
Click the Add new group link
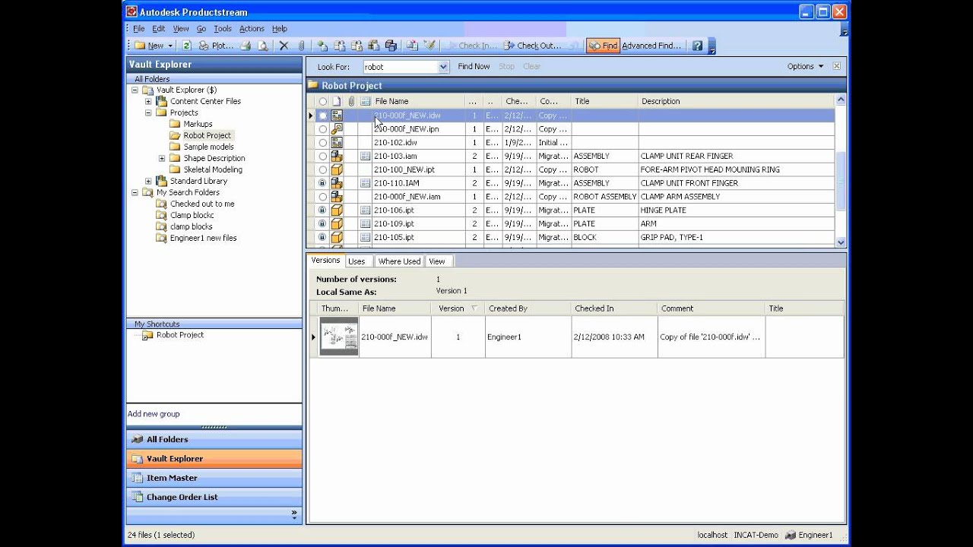click(154, 414)
